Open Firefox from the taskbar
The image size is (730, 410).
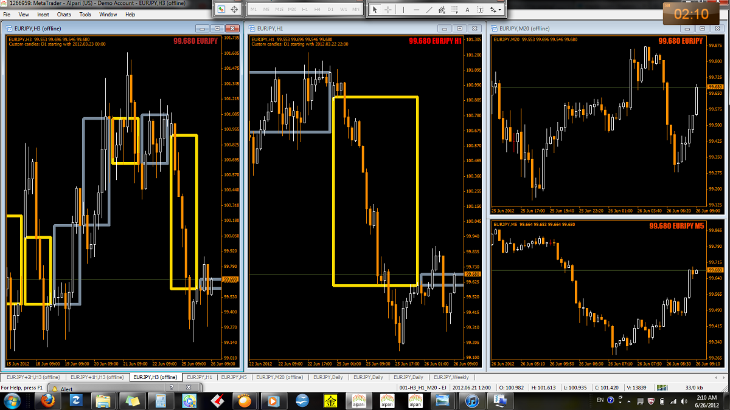47,400
